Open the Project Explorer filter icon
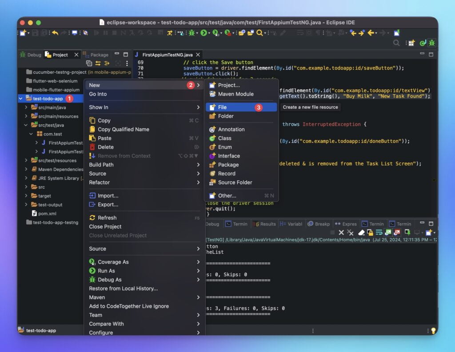The height and width of the screenshot is (352, 455). point(107,63)
